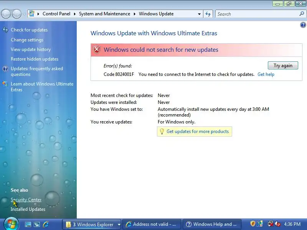
Task: Click the red error shield icon
Action: [x=97, y=50]
